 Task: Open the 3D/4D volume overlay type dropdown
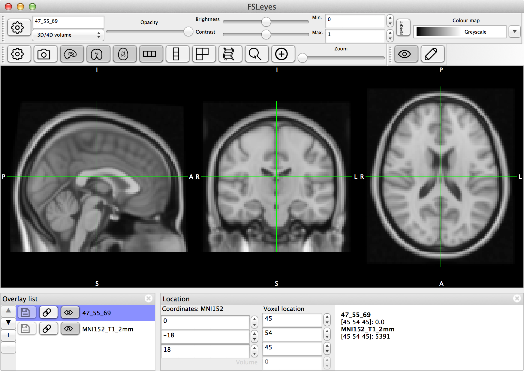click(x=68, y=35)
